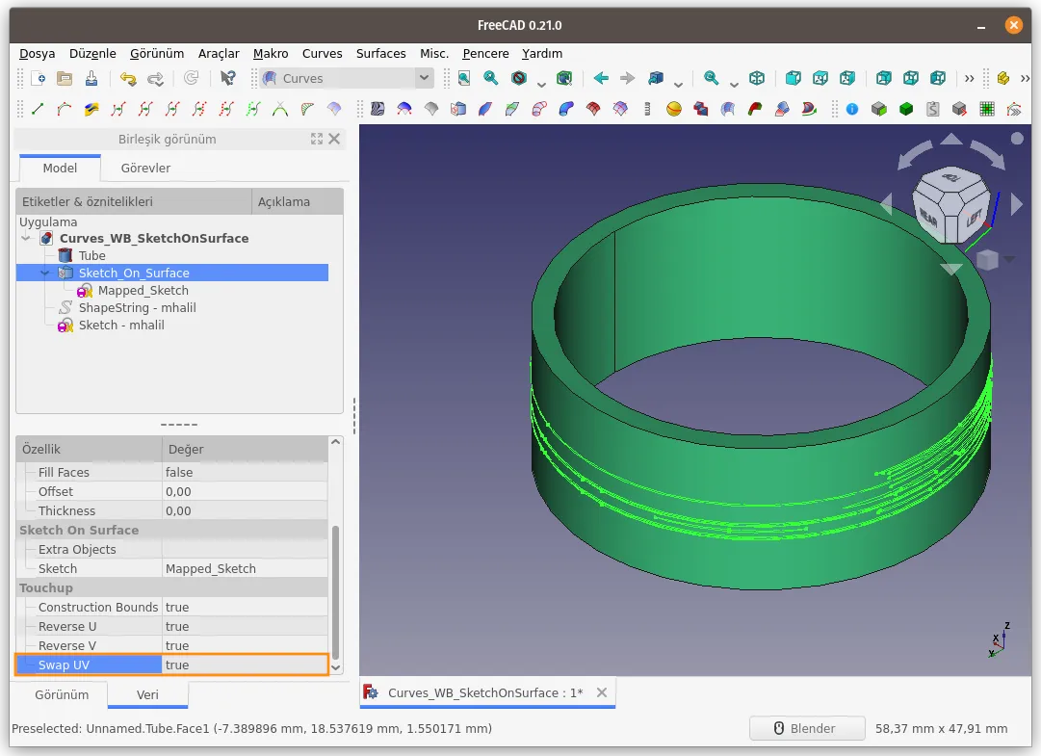Toggle the Reverse U true value
The image size is (1041, 756).
[x=245, y=626]
